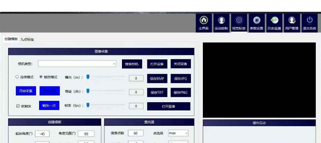
Task: Click the black camera image preview area
Action: tap(259, 80)
